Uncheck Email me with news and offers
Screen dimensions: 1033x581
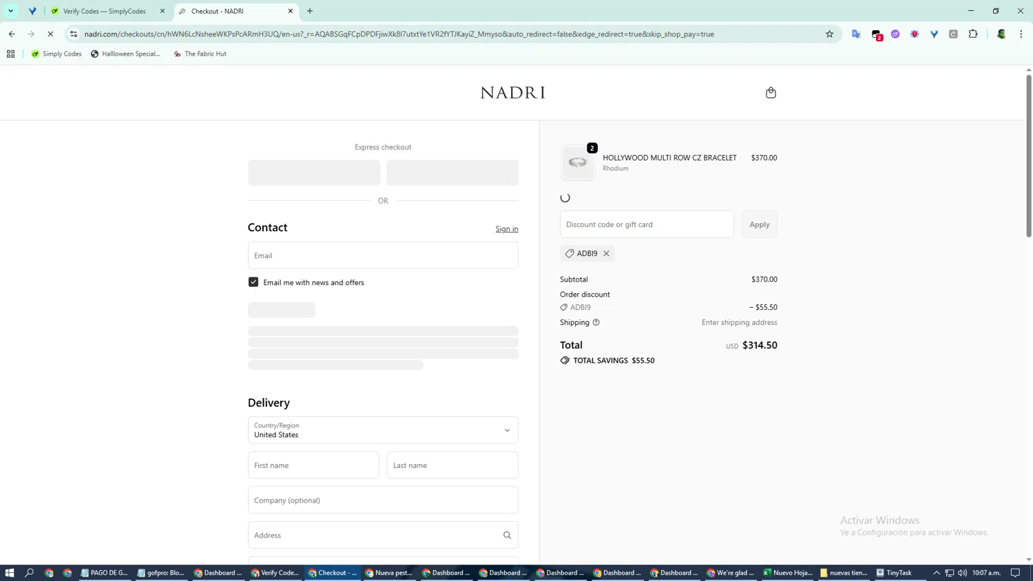253,282
